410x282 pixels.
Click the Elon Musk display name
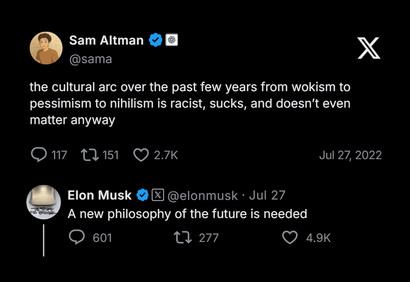[100, 195]
